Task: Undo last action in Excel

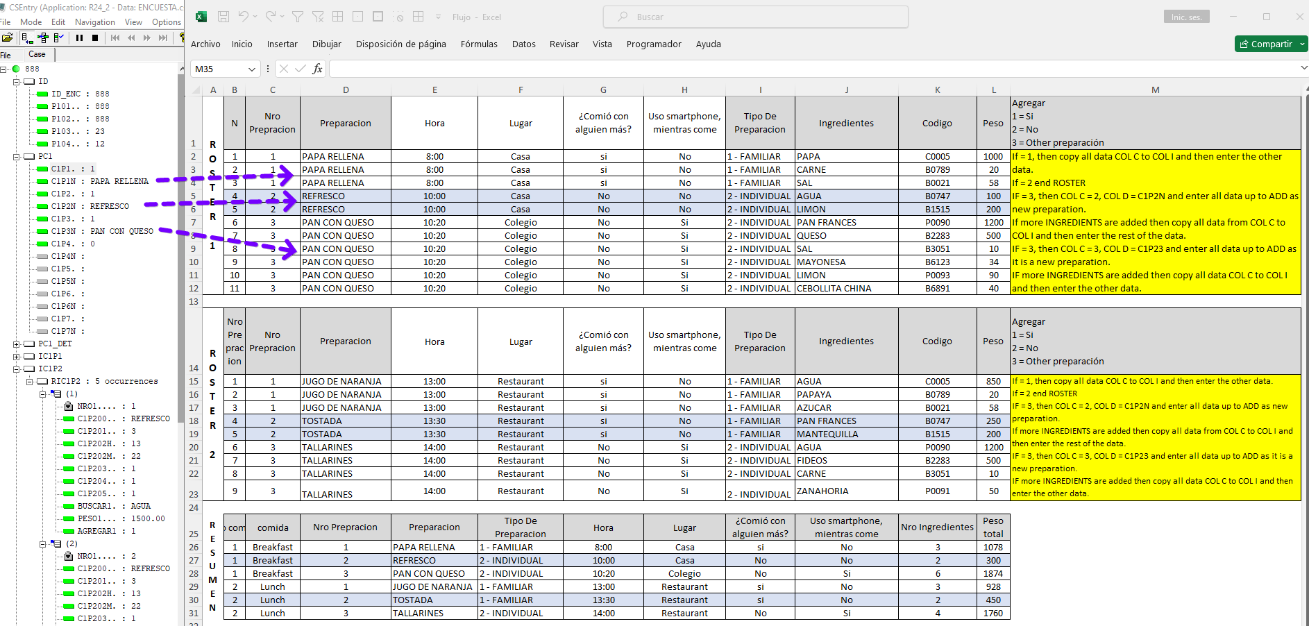Action: point(244,17)
